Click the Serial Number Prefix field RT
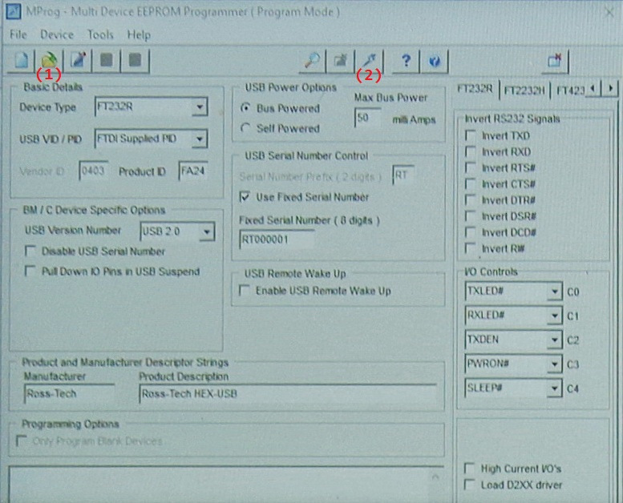 [403, 175]
